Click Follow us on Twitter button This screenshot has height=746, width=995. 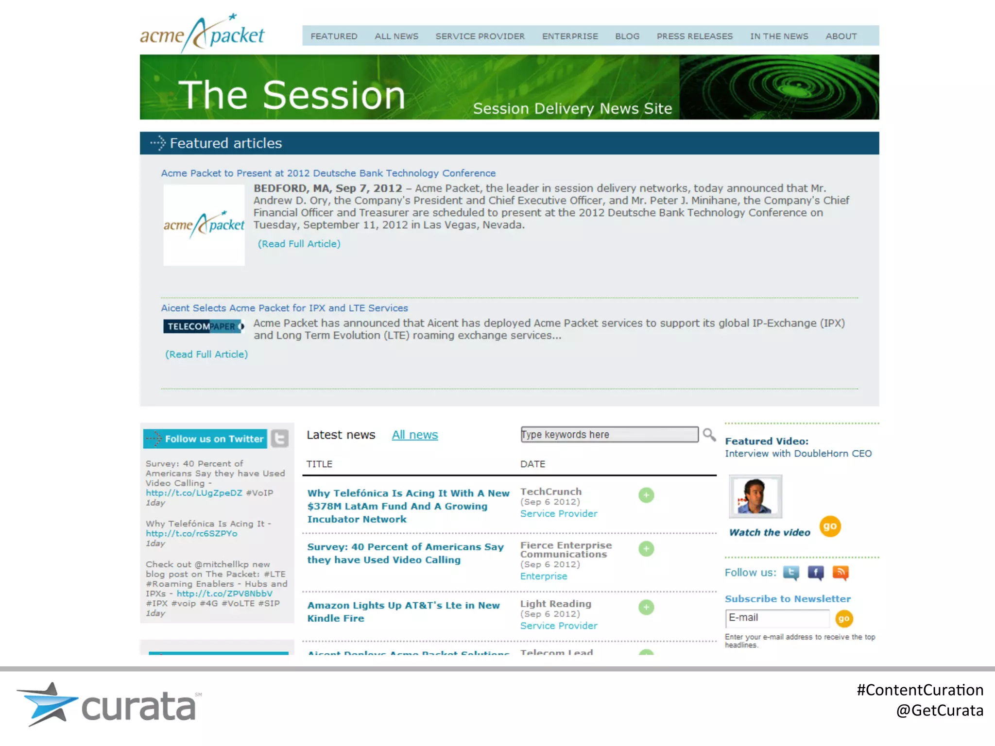click(x=205, y=439)
